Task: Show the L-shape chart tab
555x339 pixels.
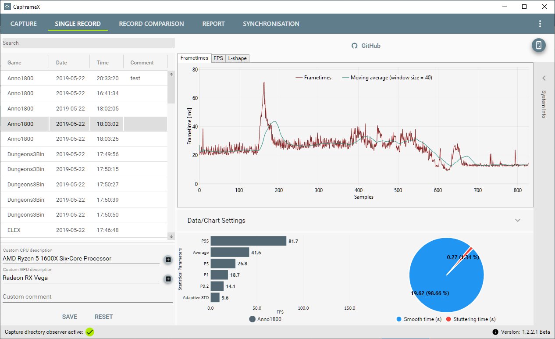Action: 237,58
